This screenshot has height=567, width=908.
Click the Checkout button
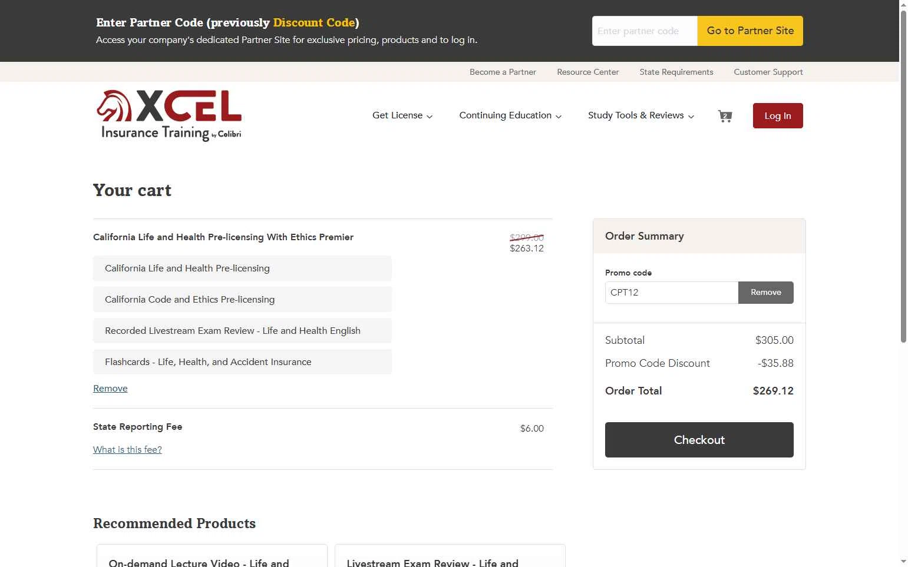(699, 440)
